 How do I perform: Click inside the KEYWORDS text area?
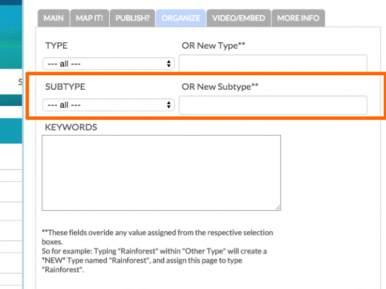(161, 173)
